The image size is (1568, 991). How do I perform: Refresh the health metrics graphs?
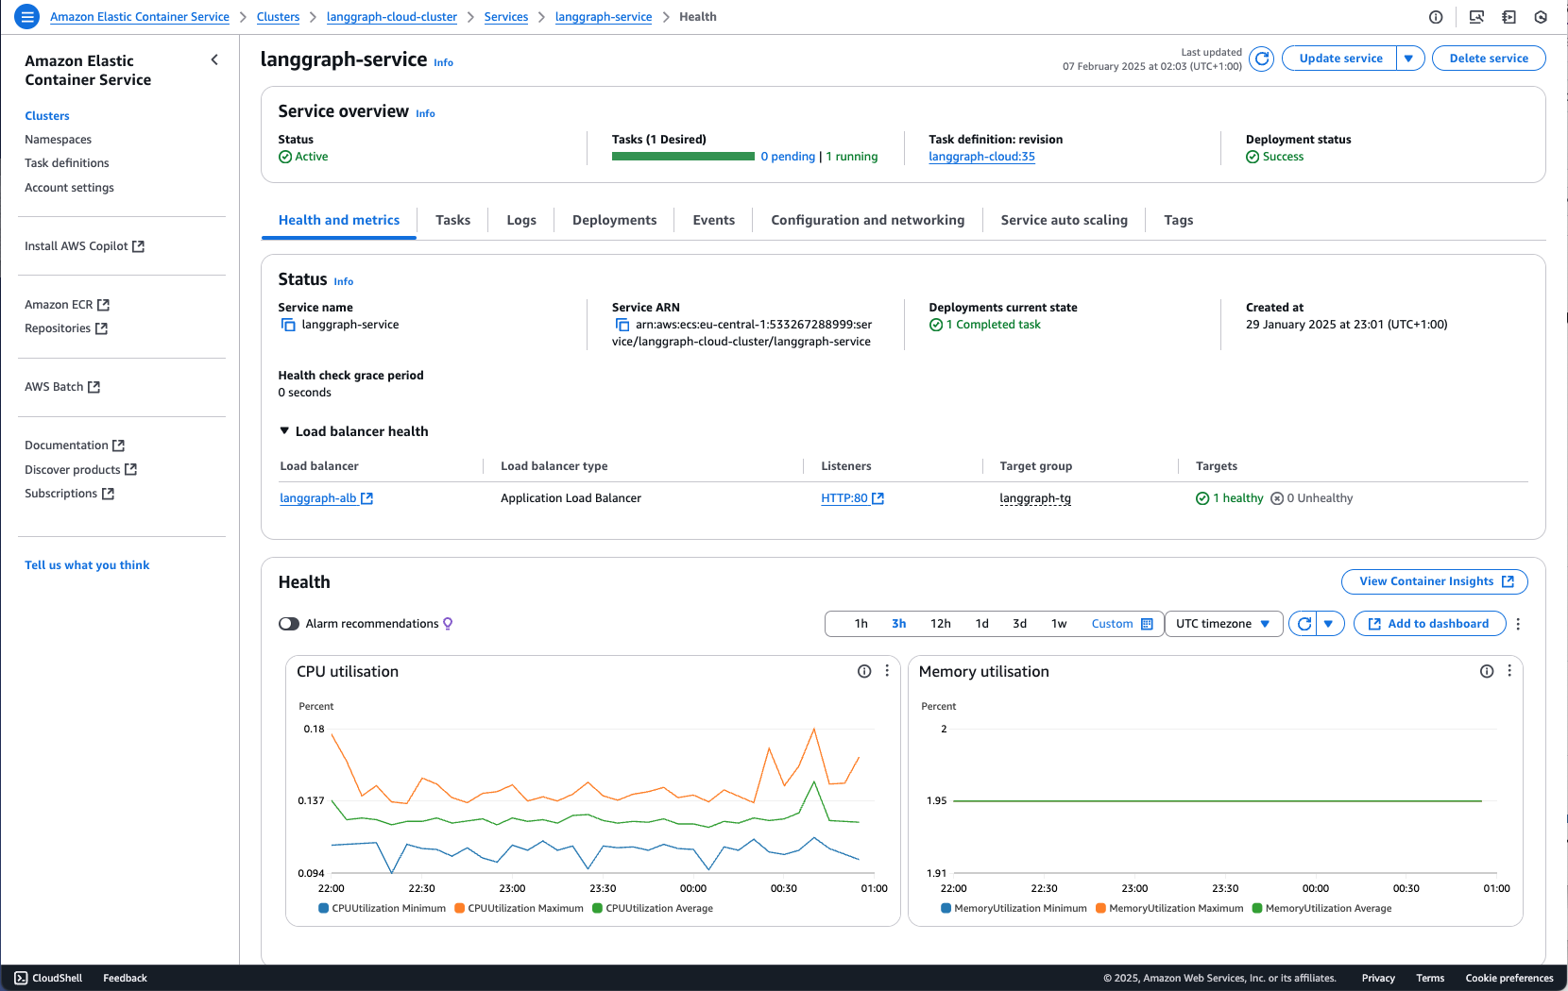click(1304, 624)
